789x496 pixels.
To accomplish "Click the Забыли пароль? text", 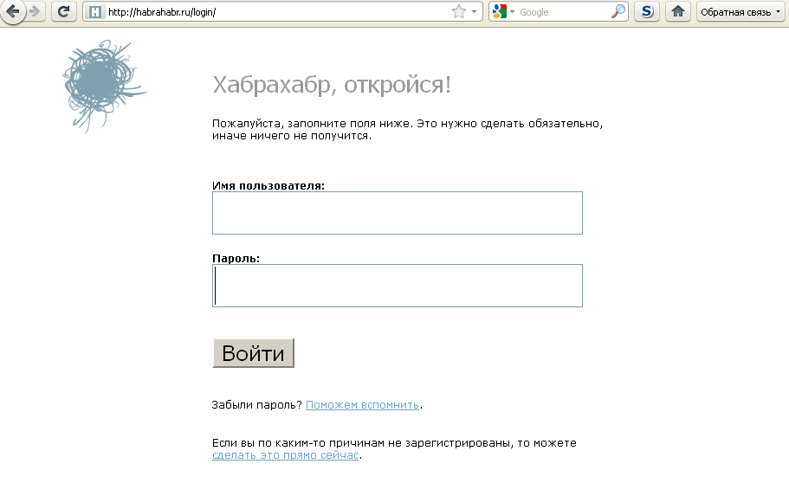I will pyautogui.click(x=256, y=405).
